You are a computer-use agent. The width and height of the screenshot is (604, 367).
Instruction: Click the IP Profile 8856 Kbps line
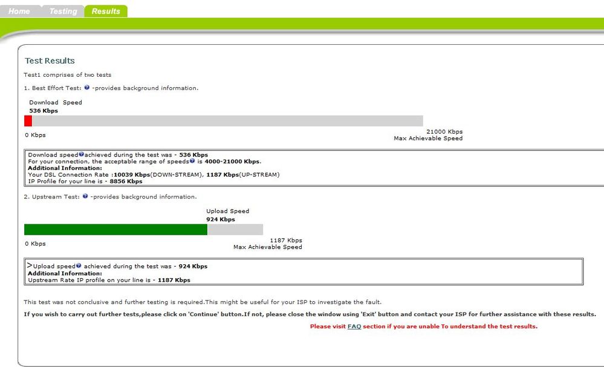(x=85, y=181)
